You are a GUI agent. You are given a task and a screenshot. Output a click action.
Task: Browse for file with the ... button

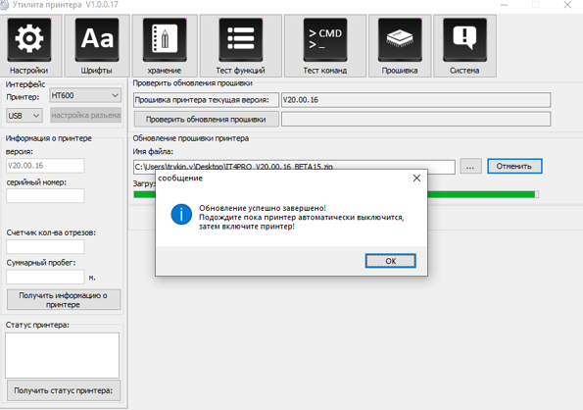470,167
